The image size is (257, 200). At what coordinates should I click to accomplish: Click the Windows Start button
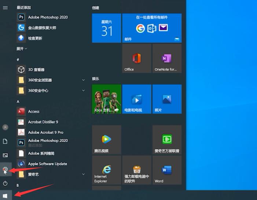[5, 196]
